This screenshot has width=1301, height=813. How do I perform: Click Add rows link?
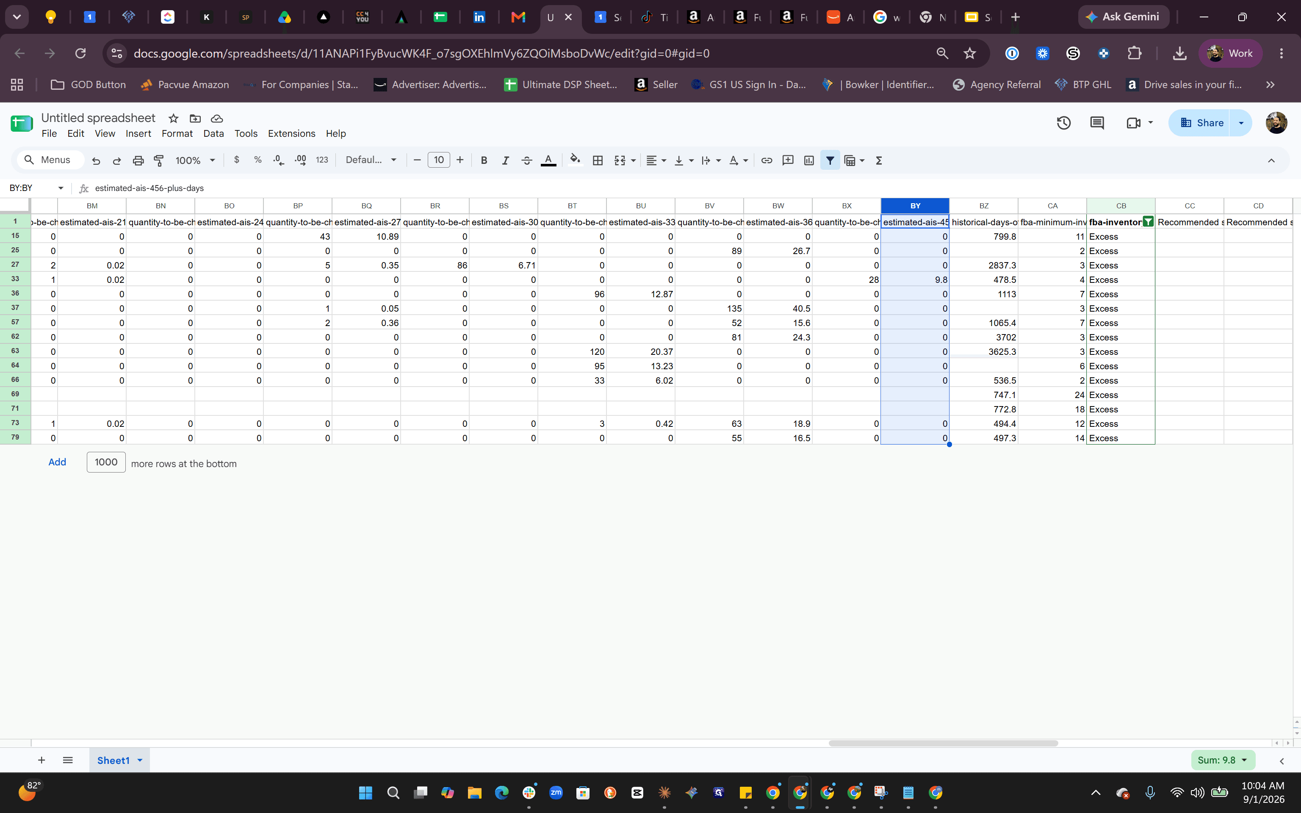[57, 462]
